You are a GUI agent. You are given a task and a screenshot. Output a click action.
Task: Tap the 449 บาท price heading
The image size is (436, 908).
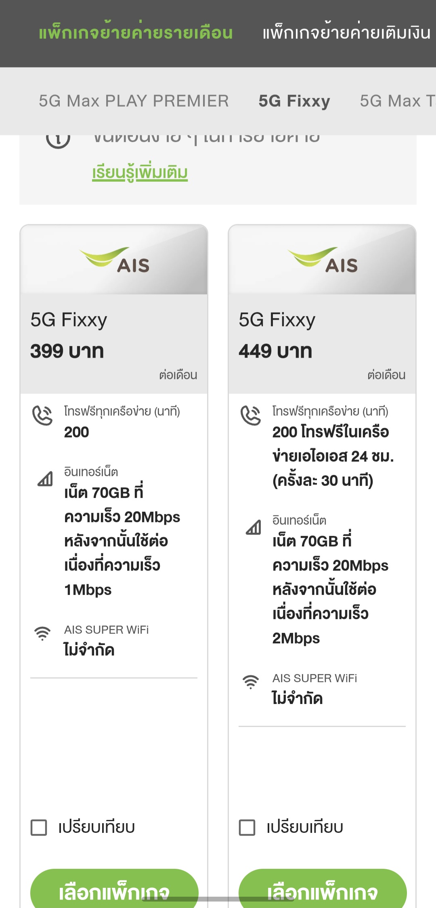coord(275,351)
